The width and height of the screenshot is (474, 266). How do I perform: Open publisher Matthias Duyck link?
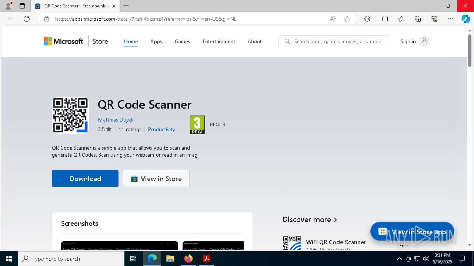coord(116,120)
